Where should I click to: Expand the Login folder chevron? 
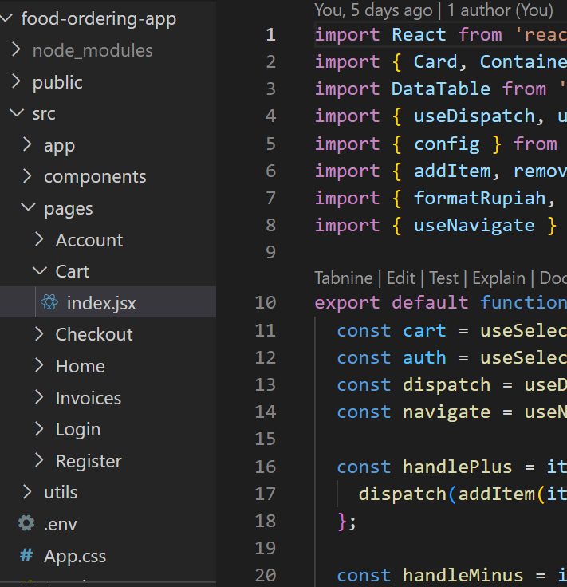coord(39,428)
